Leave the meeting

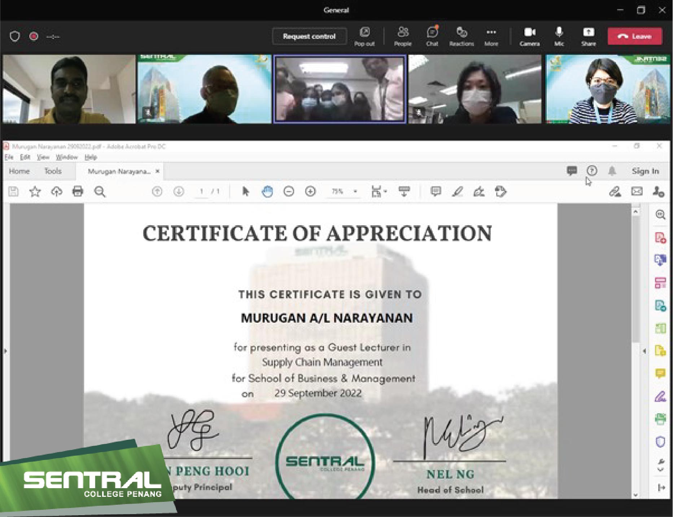coord(635,36)
